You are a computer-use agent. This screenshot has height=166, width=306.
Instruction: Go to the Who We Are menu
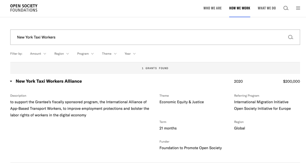click(212, 8)
